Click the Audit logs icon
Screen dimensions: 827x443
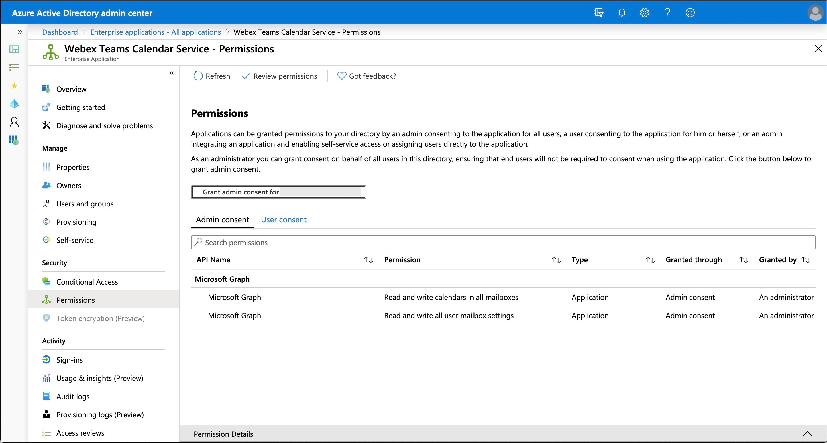46,396
